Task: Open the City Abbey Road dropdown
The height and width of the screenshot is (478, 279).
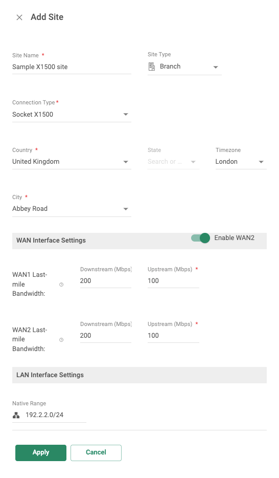Action: pos(72,209)
